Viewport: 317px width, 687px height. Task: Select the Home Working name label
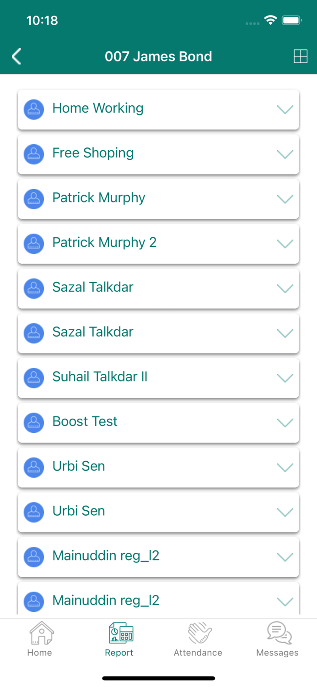tap(98, 108)
